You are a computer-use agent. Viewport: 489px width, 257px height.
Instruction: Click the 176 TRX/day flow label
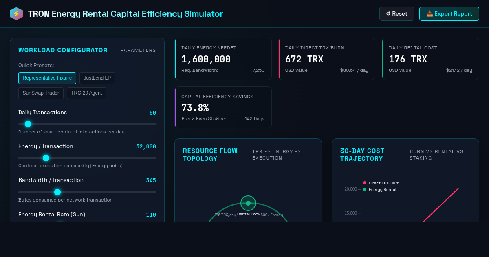tap(225, 215)
